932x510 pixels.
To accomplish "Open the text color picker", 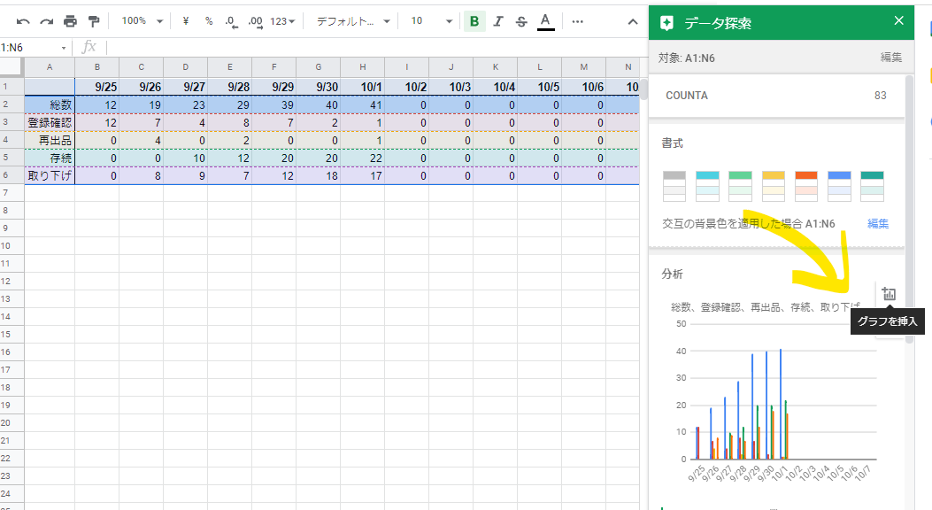I will pos(545,21).
